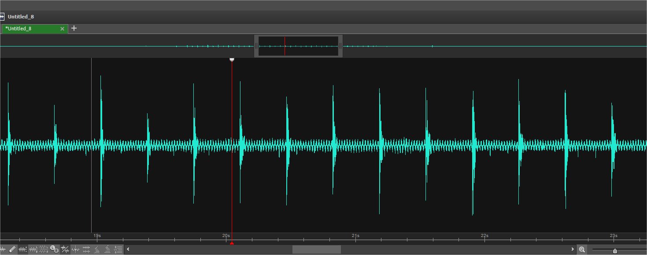The width and height of the screenshot is (647, 255).
Task: Click the waveform icon with vertical cursor line
Action: 76,249
